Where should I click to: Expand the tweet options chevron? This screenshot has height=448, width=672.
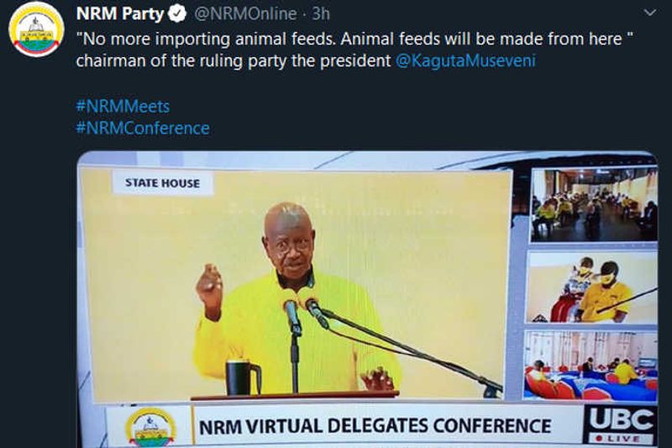pyautogui.click(x=648, y=13)
